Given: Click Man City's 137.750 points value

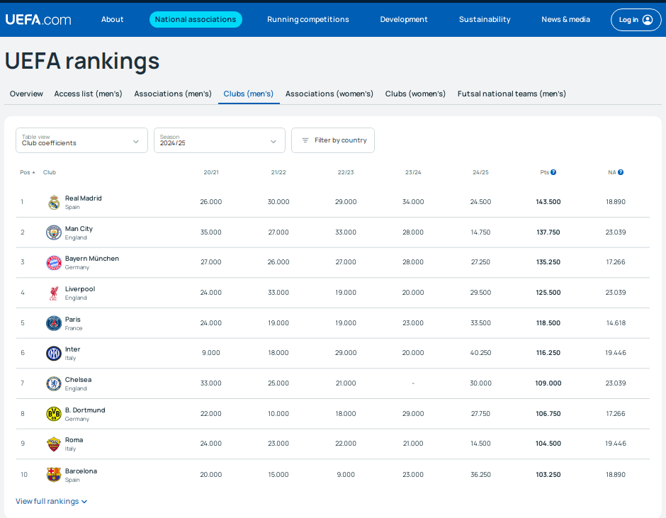Looking at the screenshot, I should pyautogui.click(x=548, y=232).
